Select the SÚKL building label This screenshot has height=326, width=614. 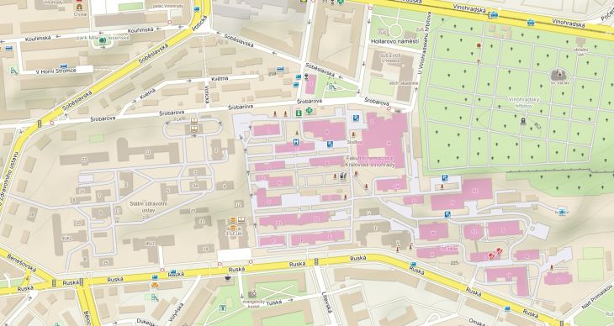pos(66,238)
